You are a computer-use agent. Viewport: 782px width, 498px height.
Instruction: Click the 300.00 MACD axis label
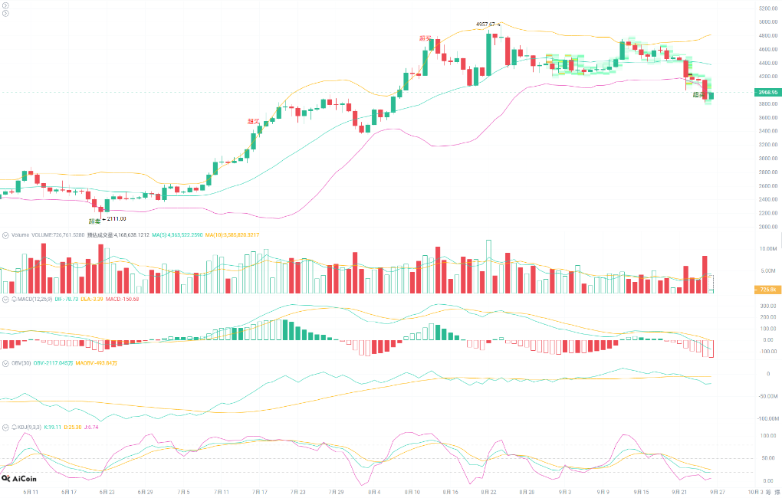[x=768, y=306]
